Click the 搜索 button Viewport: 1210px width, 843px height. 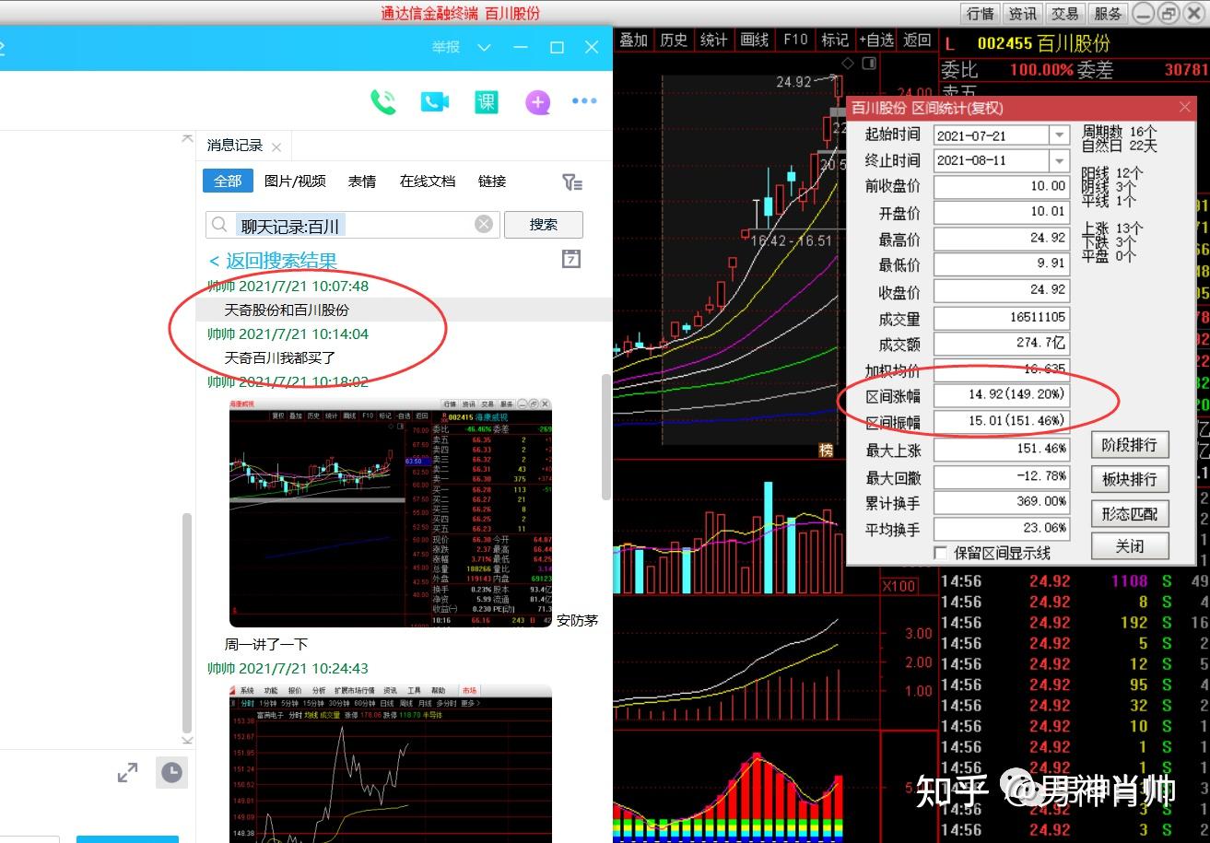pyautogui.click(x=544, y=224)
